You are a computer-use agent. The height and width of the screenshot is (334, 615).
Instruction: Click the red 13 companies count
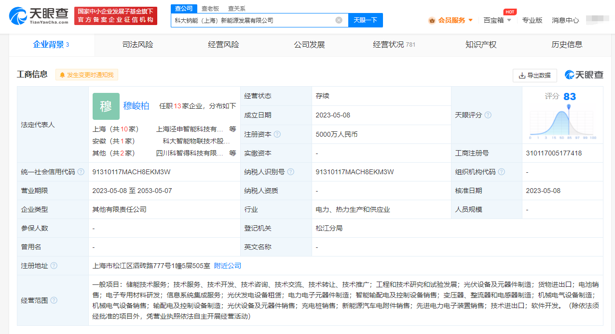[x=178, y=106]
